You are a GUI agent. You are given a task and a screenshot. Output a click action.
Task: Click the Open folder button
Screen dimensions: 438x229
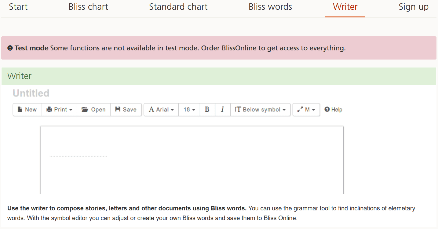tap(93, 110)
